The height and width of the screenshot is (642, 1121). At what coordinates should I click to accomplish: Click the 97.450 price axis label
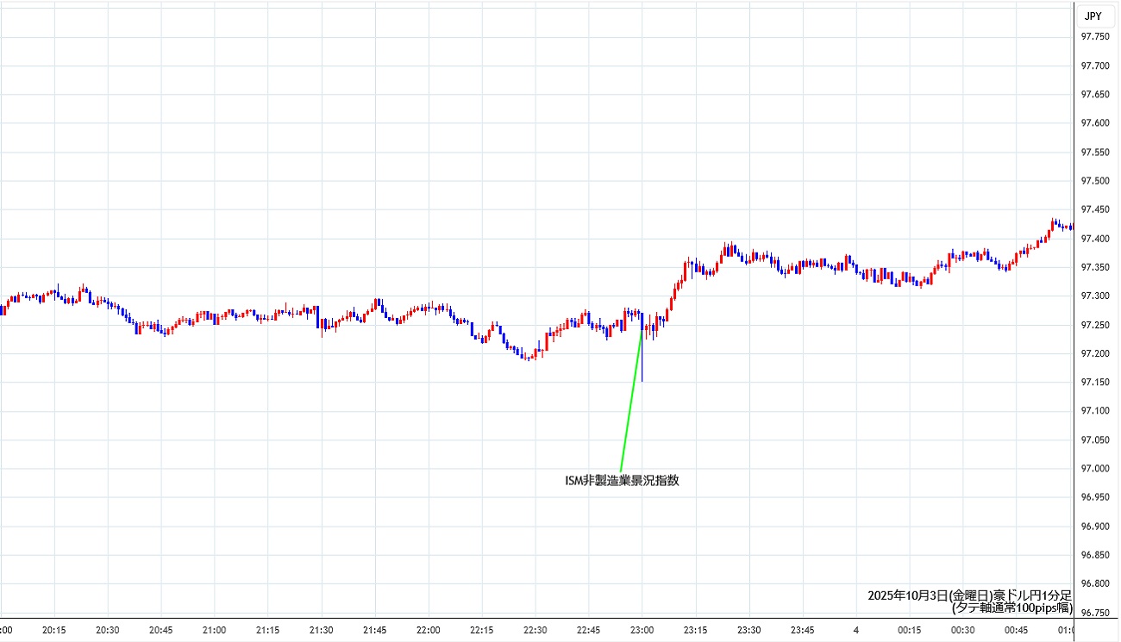[1095, 209]
